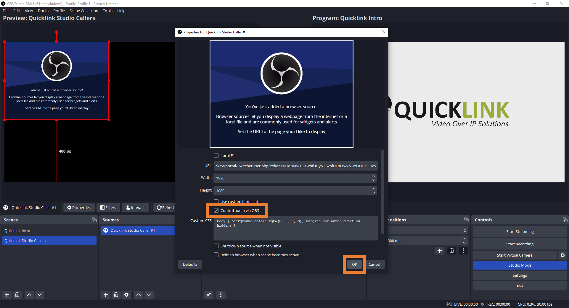The height and width of the screenshot is (308, 569).
Task: Delete selected source with the trash icon
Action: [x=116, y=295]
